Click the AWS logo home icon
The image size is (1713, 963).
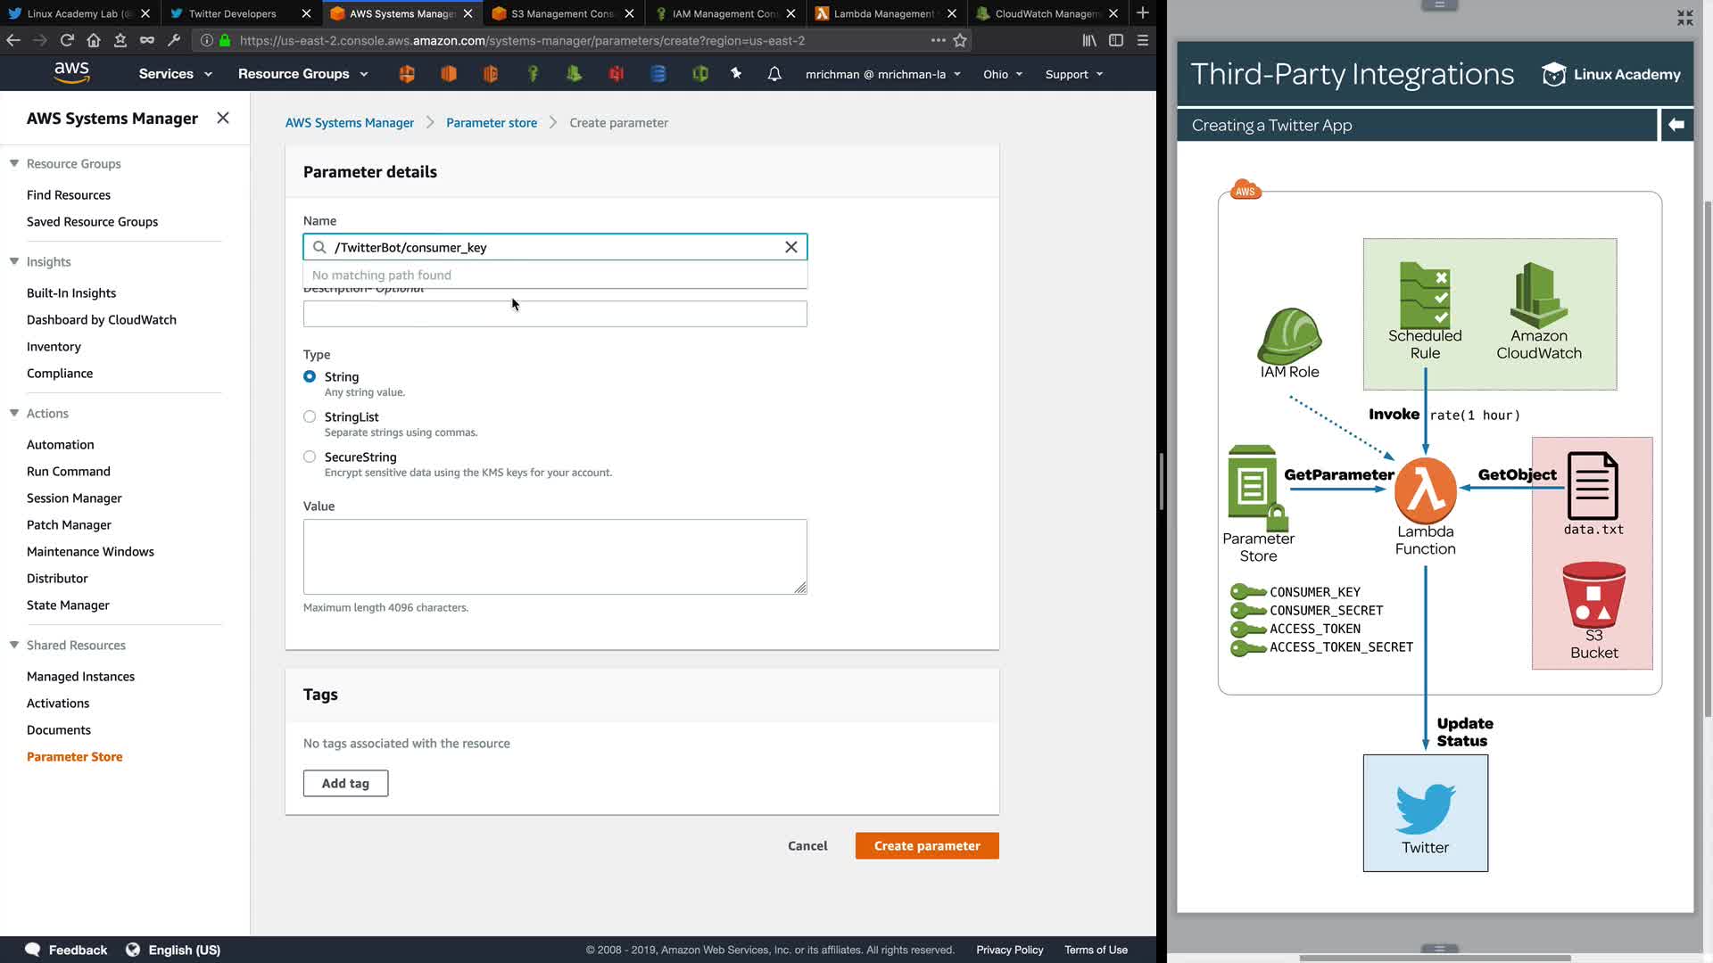pos(71,73)
